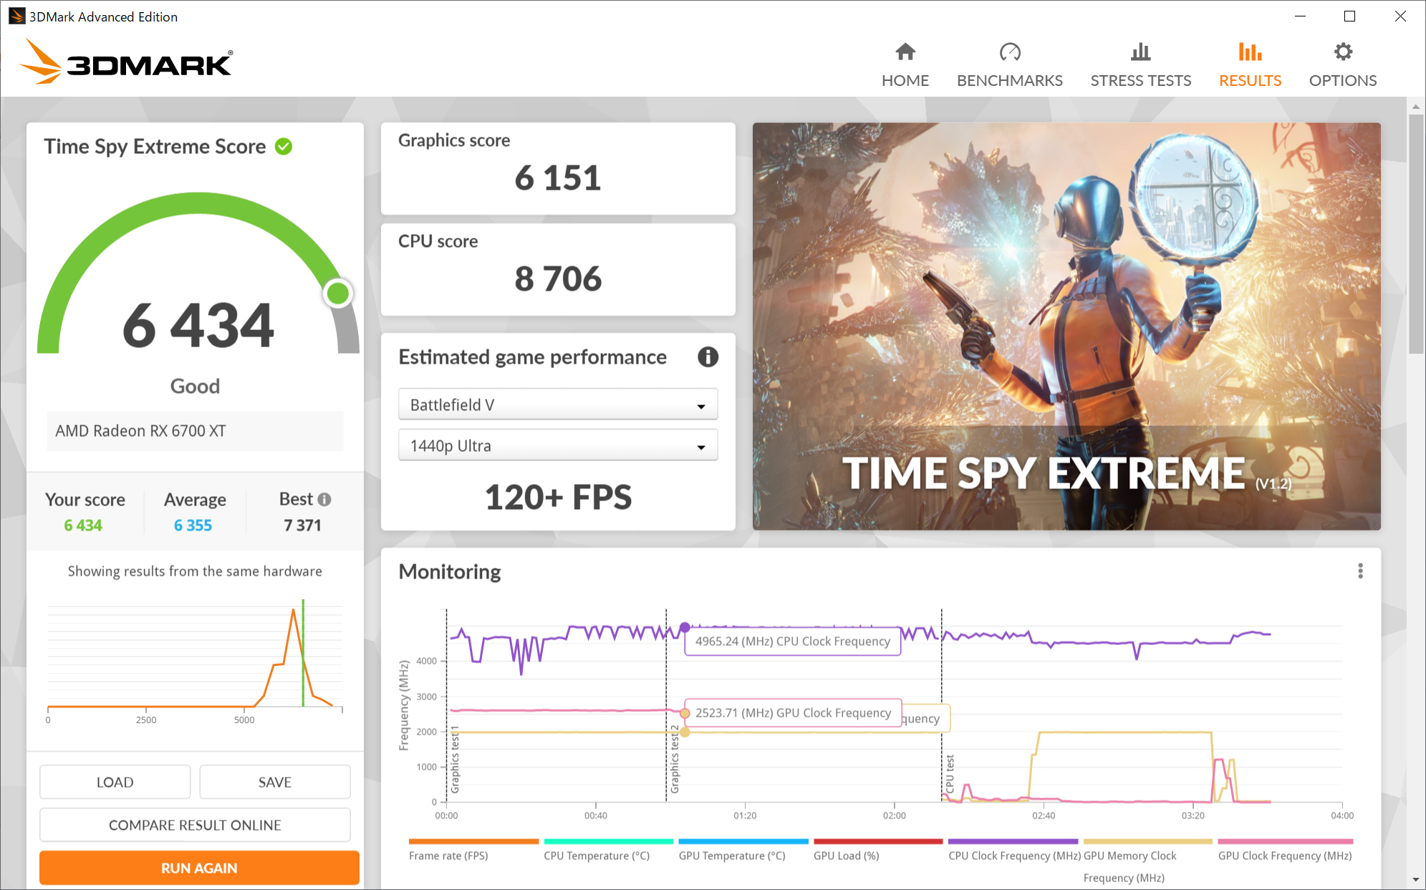This screenshot has width=1426, height=890.
Task: Click the info icon beside Best score
Action: (x=324, y=499)
